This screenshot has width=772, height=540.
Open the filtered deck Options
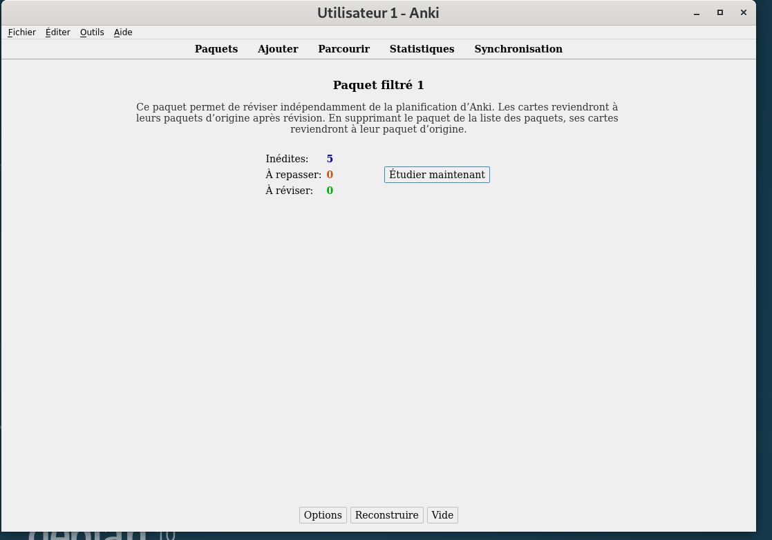coord(323,515)
